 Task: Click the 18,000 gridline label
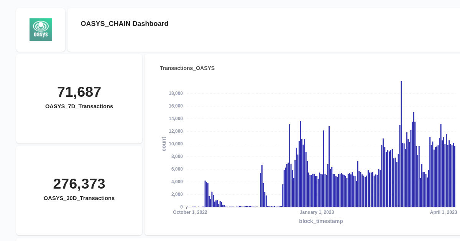[176, 93]
